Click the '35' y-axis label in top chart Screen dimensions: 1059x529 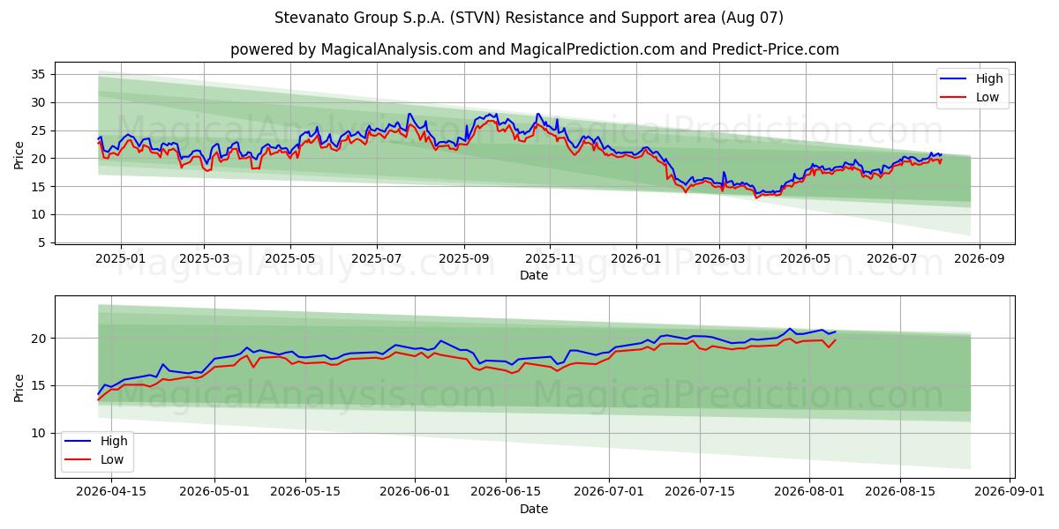pos(41,75)
